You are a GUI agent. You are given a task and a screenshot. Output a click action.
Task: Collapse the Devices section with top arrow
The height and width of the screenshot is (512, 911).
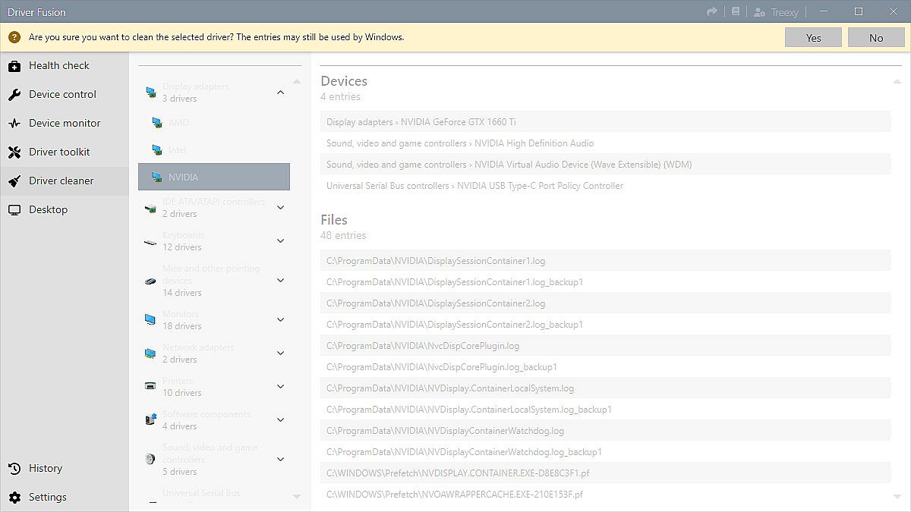pos(897,81)
